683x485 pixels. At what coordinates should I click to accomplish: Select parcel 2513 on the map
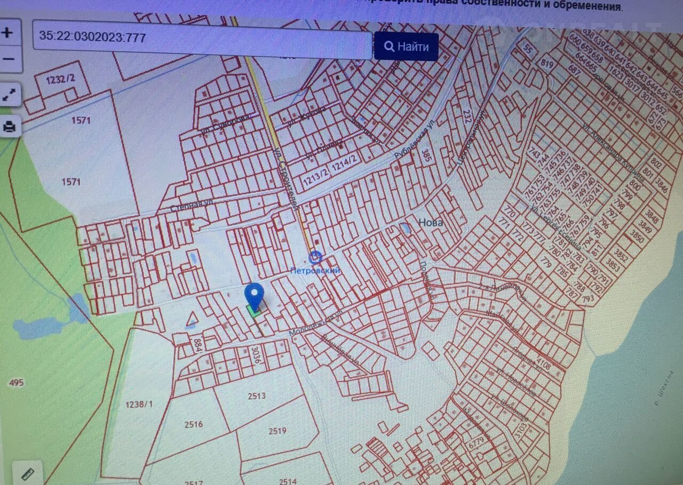point(256,396)
